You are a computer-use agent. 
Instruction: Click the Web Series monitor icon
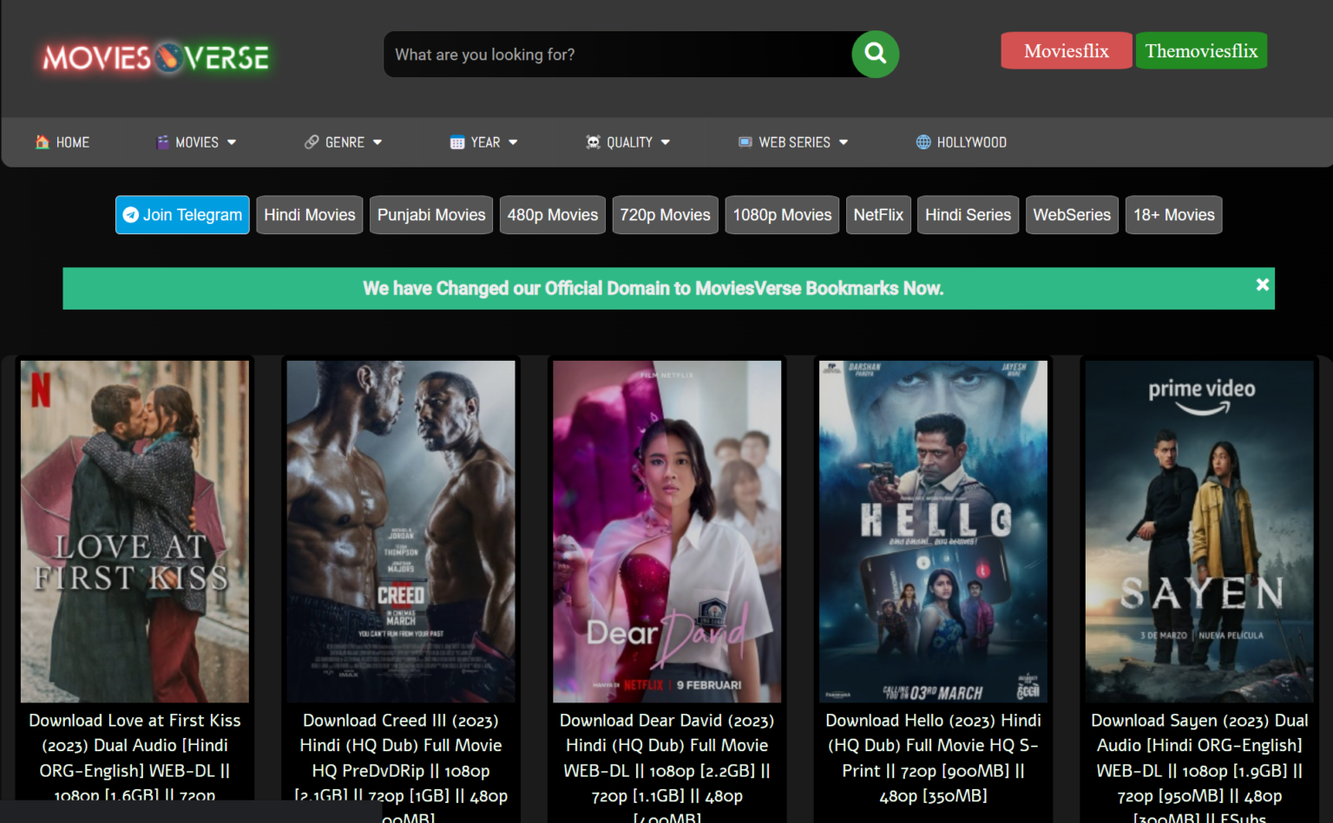pyautogui.click(x=745, y=142)
